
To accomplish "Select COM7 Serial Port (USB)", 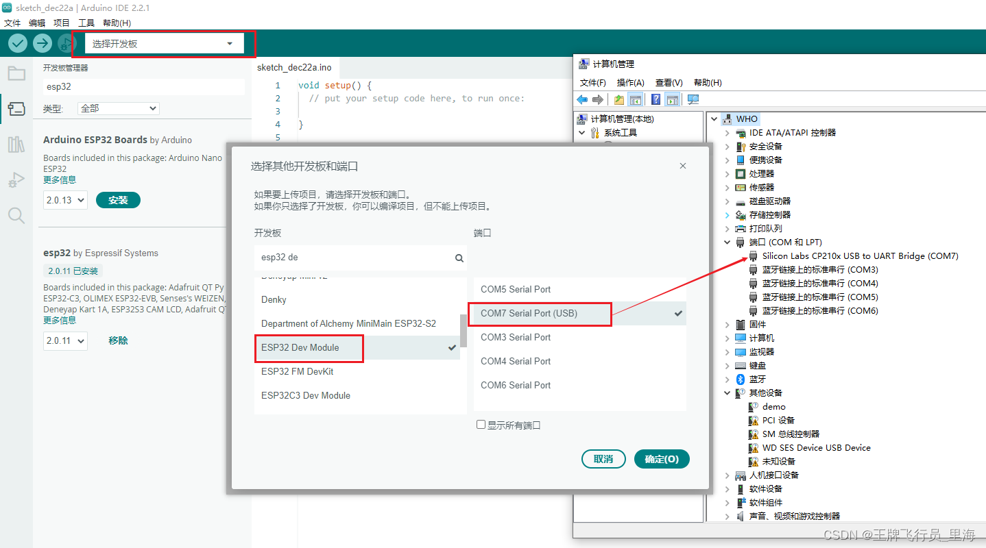I will click(x=580, y=313).
